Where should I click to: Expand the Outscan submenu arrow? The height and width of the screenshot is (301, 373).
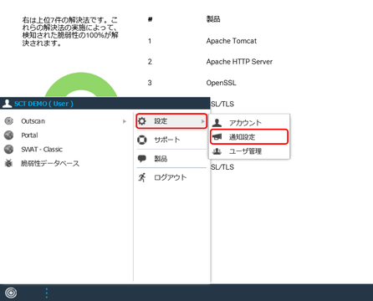tap(125, 121)
